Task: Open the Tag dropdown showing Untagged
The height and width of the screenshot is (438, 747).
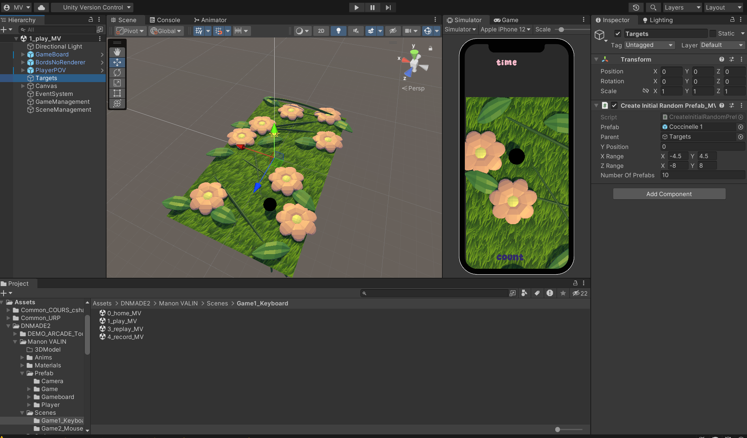Action: click(649, 45)
